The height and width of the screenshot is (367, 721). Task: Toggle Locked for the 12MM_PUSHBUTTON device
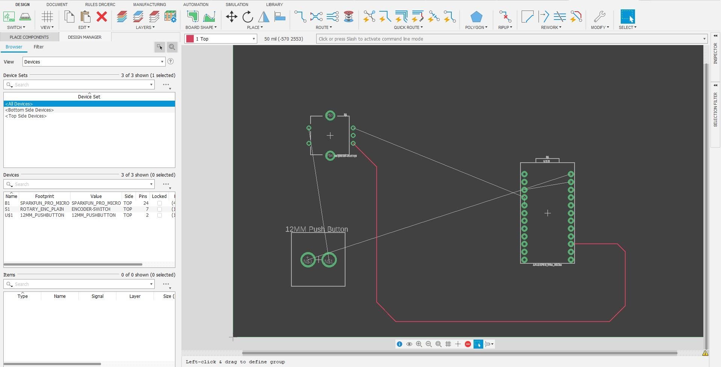(160, 215)
